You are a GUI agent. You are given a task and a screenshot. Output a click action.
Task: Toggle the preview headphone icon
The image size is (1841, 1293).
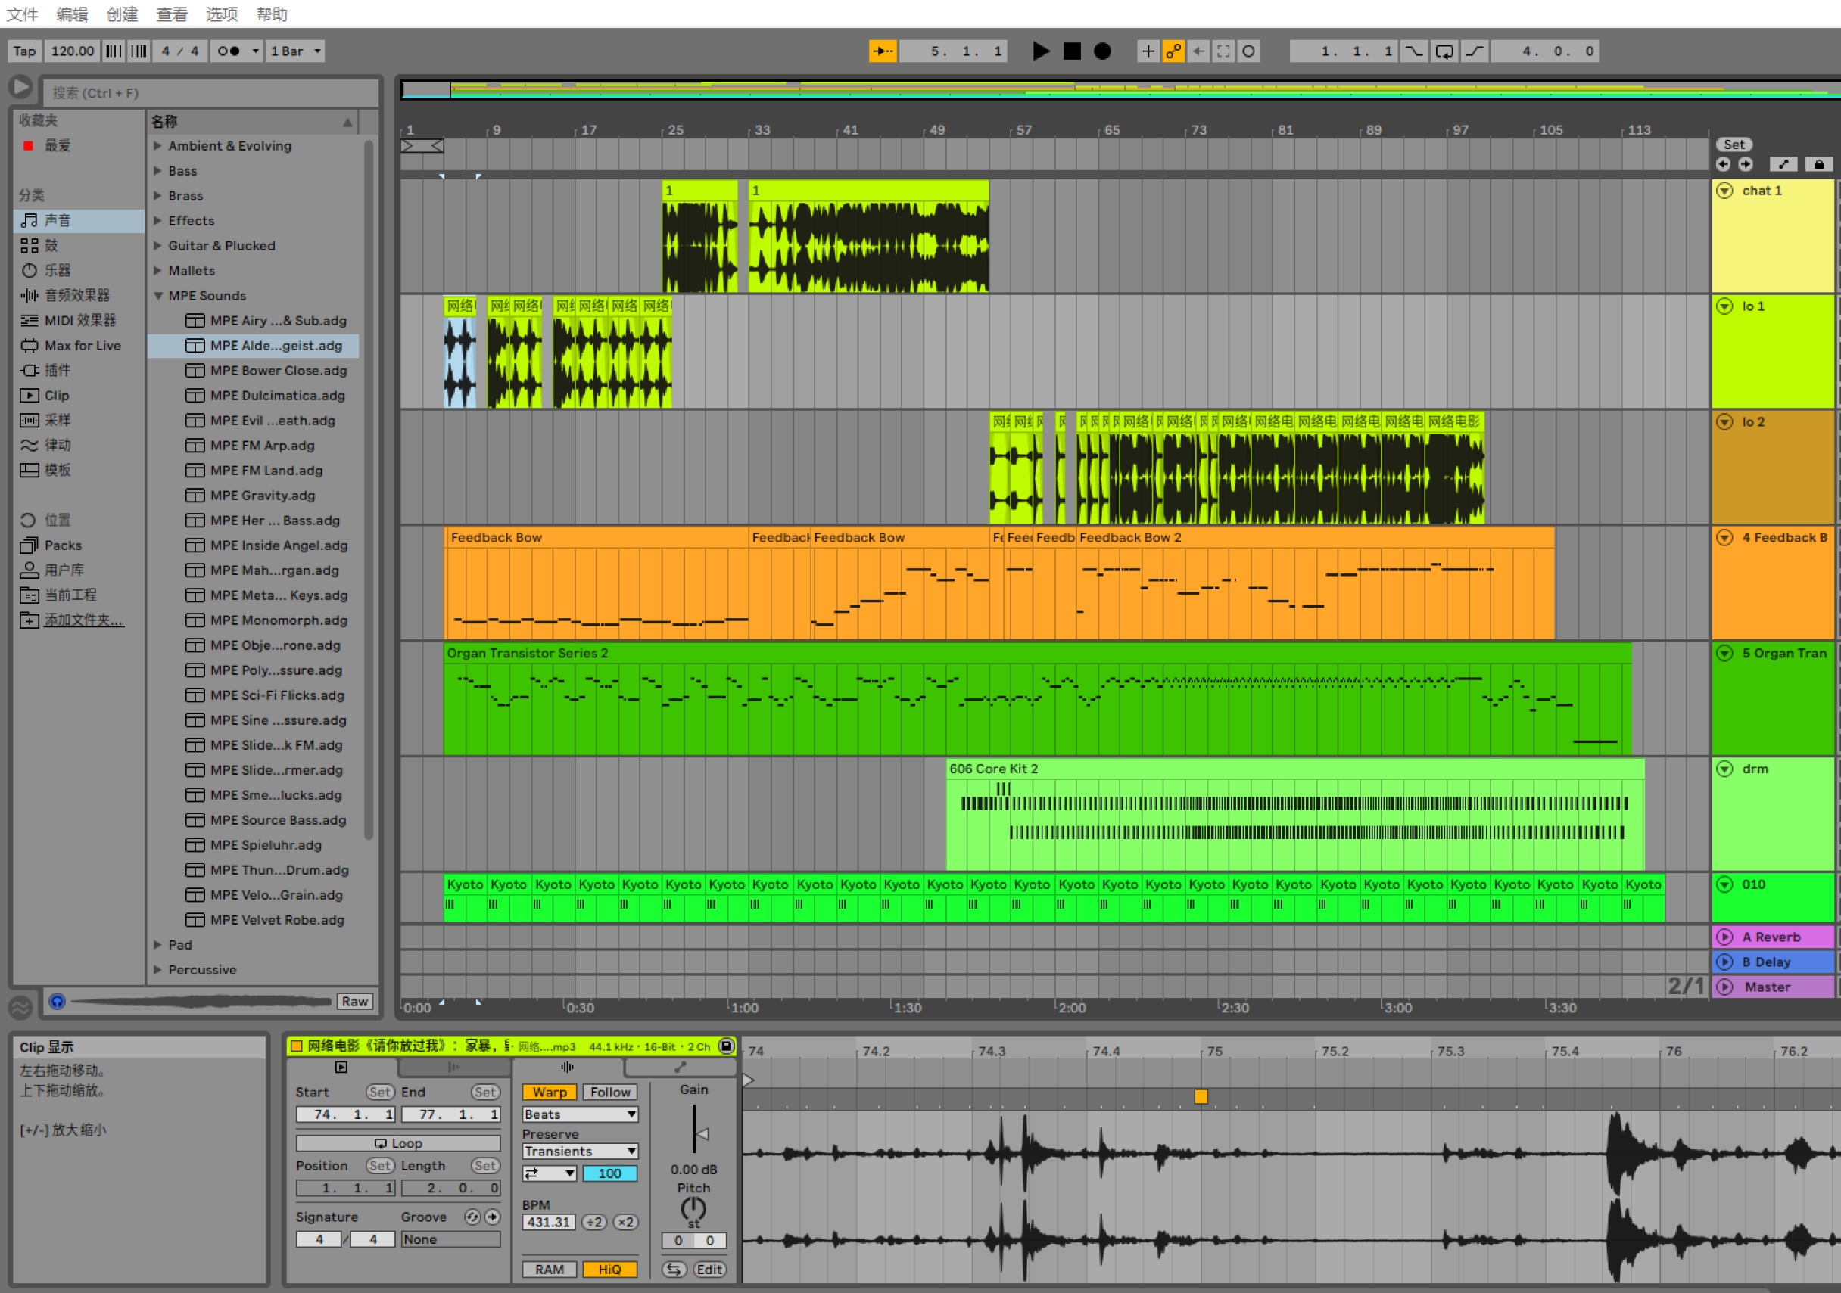57,1001
